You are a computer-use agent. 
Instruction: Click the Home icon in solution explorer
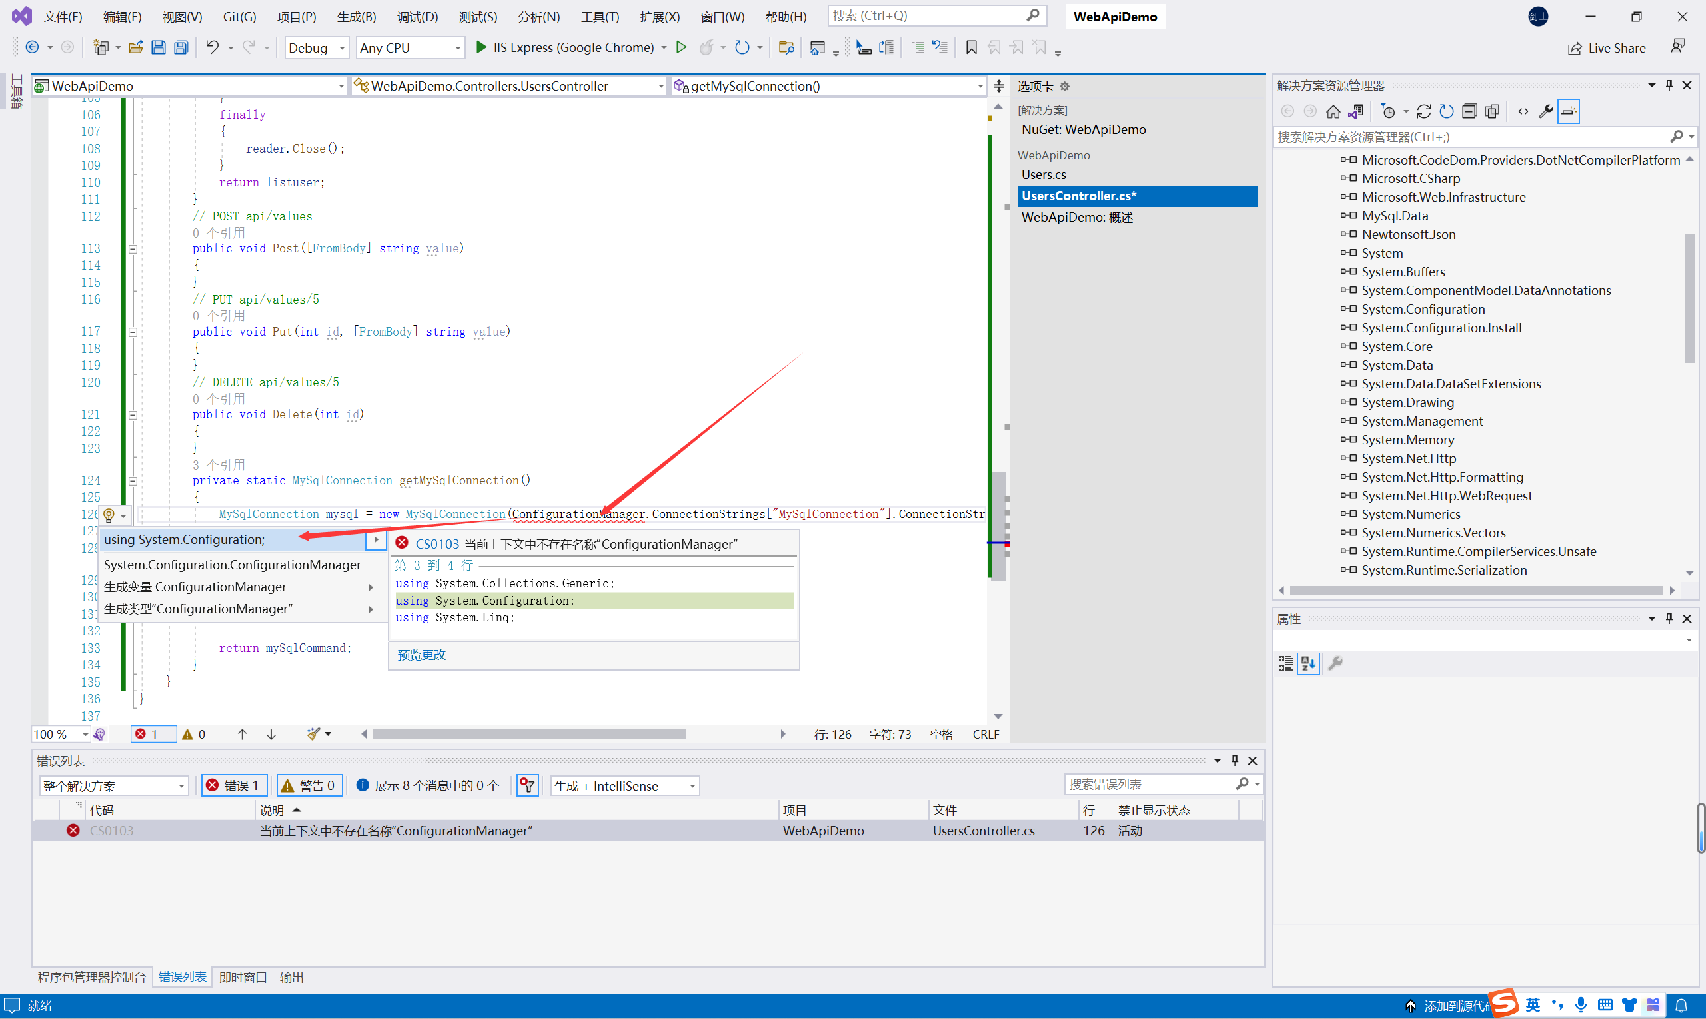pos(1333,111)
